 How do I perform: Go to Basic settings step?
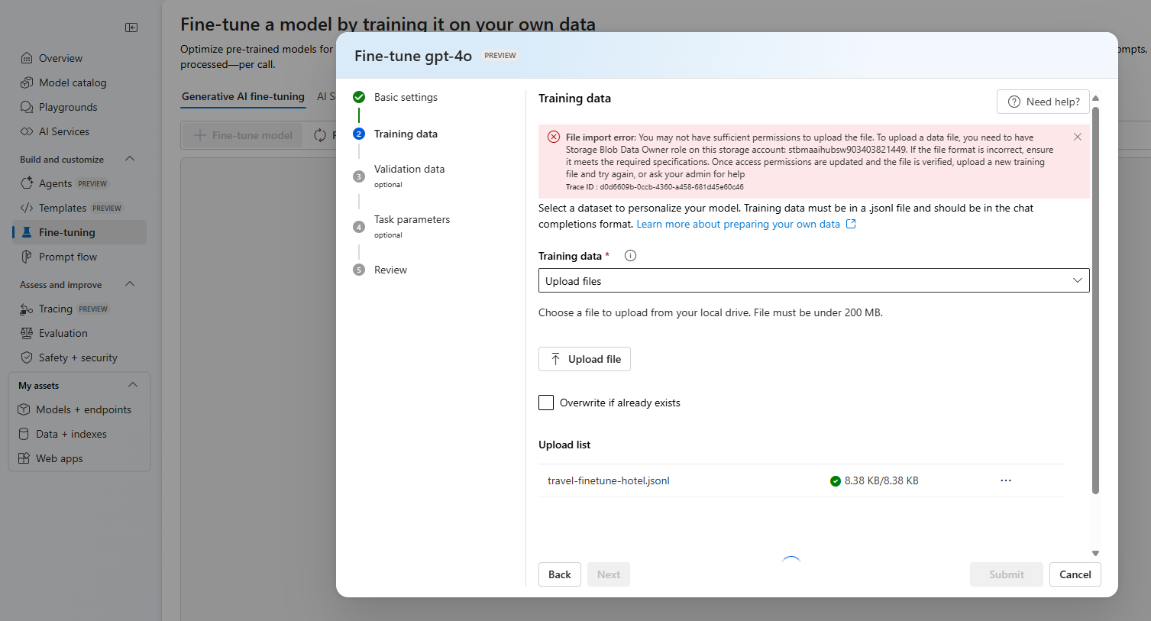coord(406,97)
